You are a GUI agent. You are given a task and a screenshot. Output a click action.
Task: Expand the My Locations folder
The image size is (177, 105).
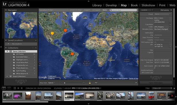[x=8, y=44]
